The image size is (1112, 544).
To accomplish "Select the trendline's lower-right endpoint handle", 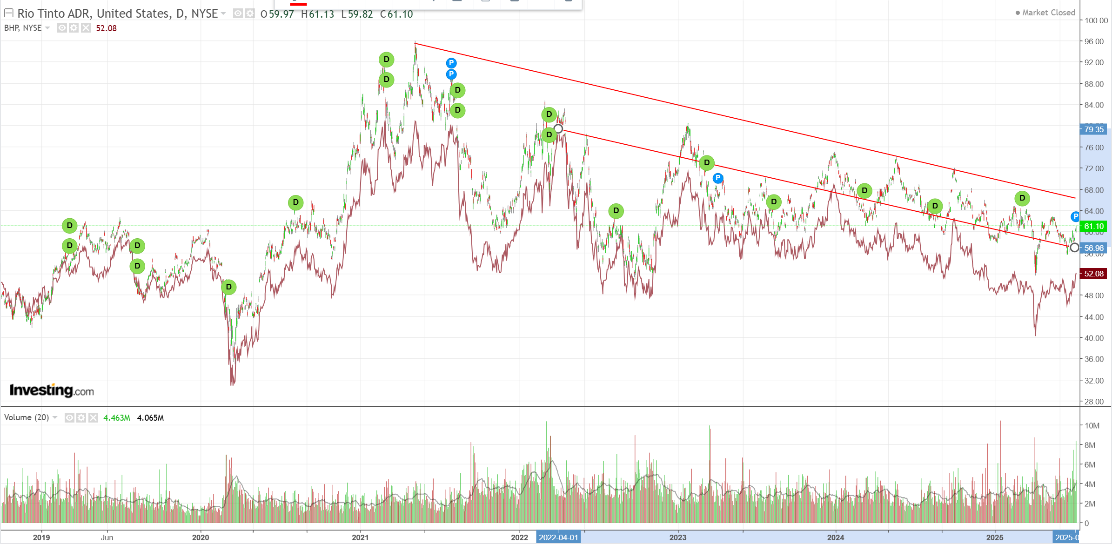I will click(x=1074, y=248).
